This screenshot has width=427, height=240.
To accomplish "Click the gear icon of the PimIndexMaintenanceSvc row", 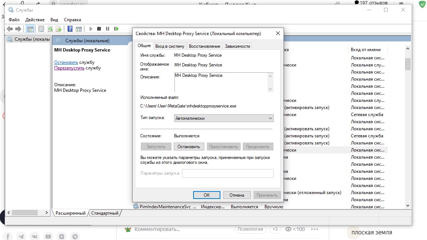I will tap(136, 206).
